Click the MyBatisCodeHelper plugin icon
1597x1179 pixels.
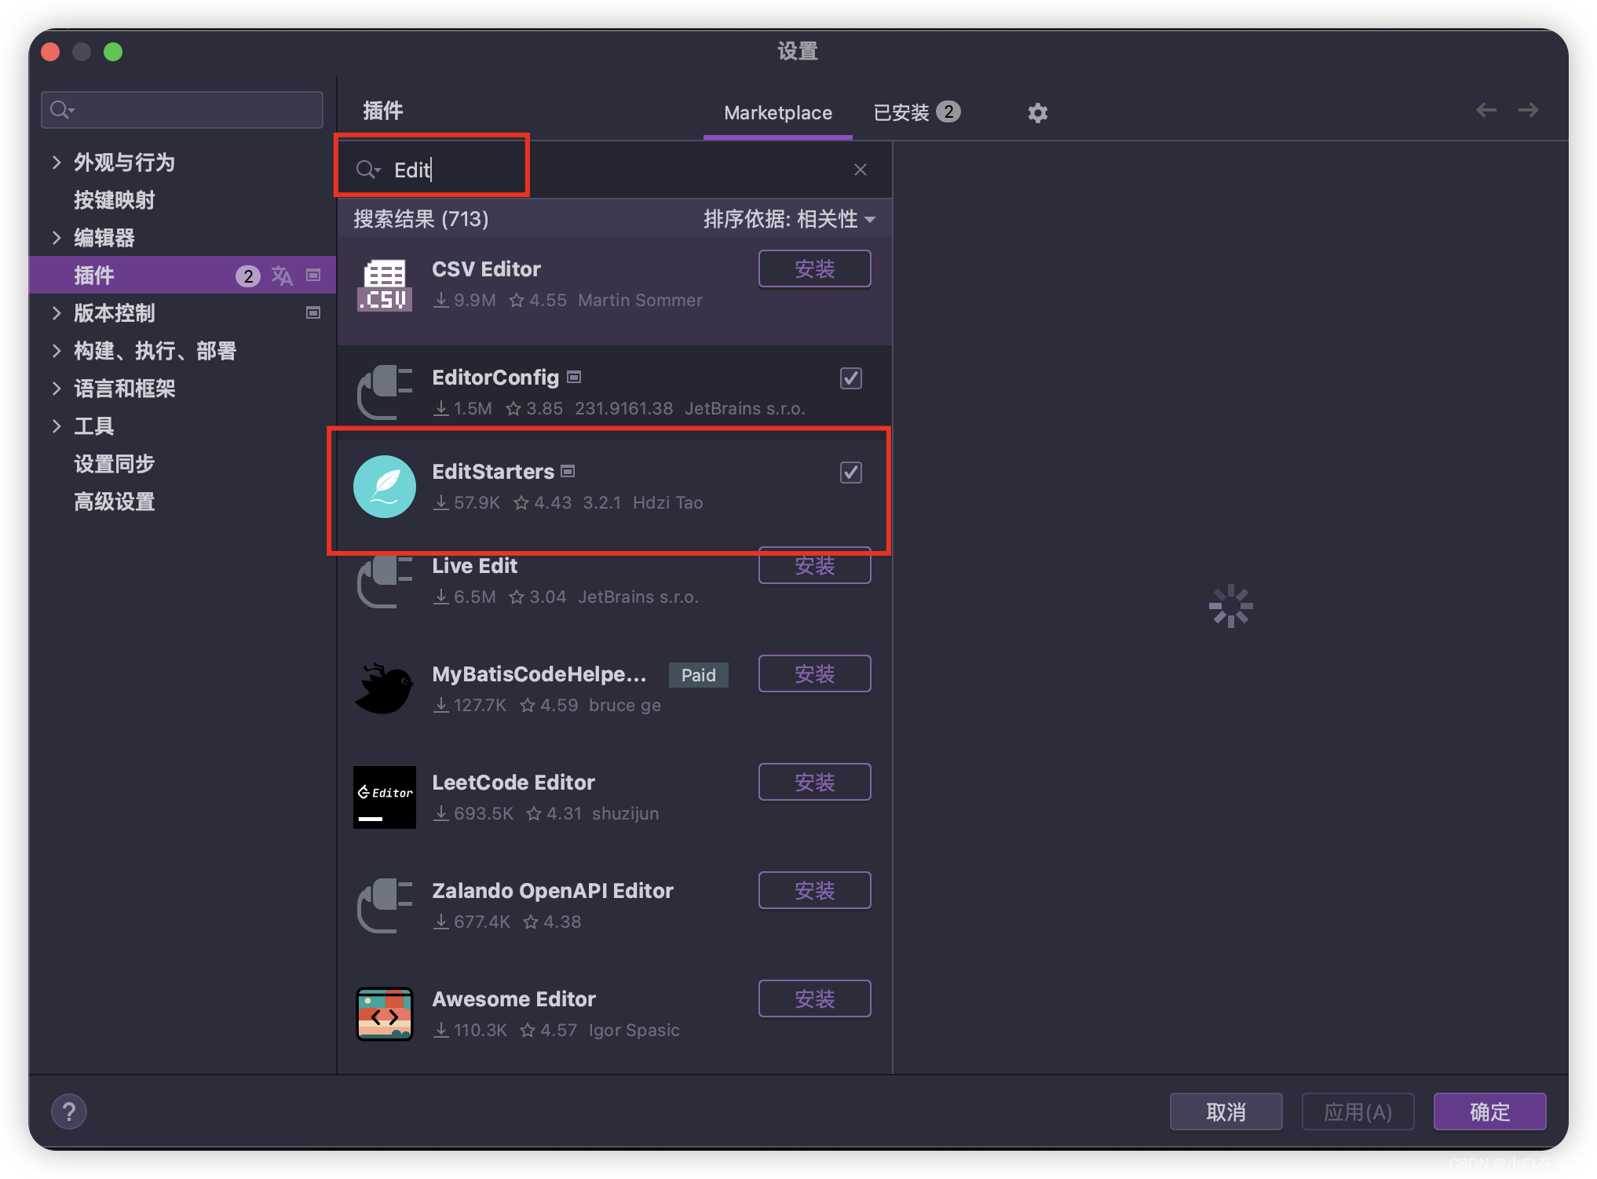pos(386,685)
